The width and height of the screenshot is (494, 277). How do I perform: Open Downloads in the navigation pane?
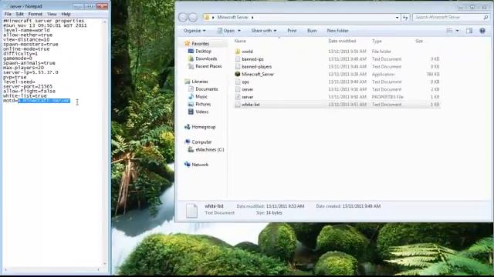[206, 58]
